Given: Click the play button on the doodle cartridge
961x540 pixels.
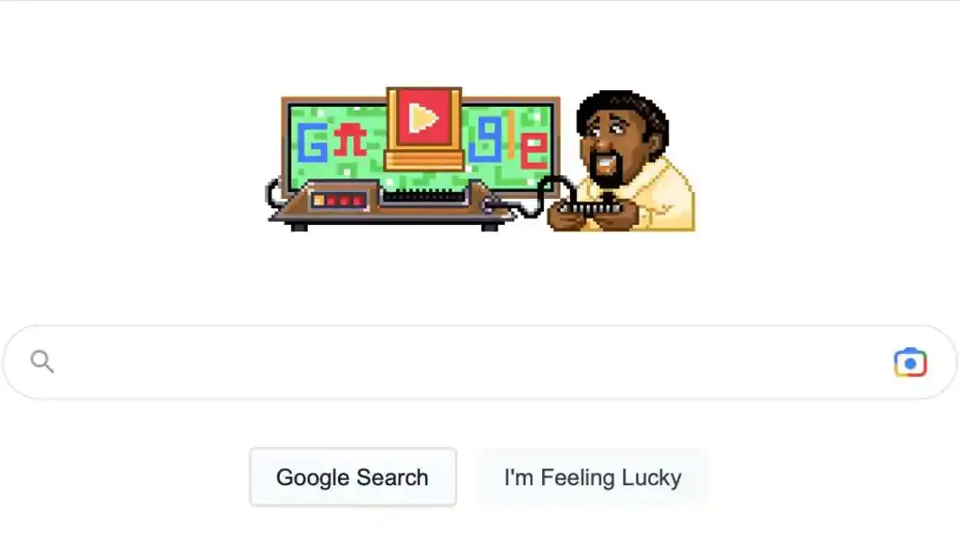Looking at the screenshot, I should (423, 118).
